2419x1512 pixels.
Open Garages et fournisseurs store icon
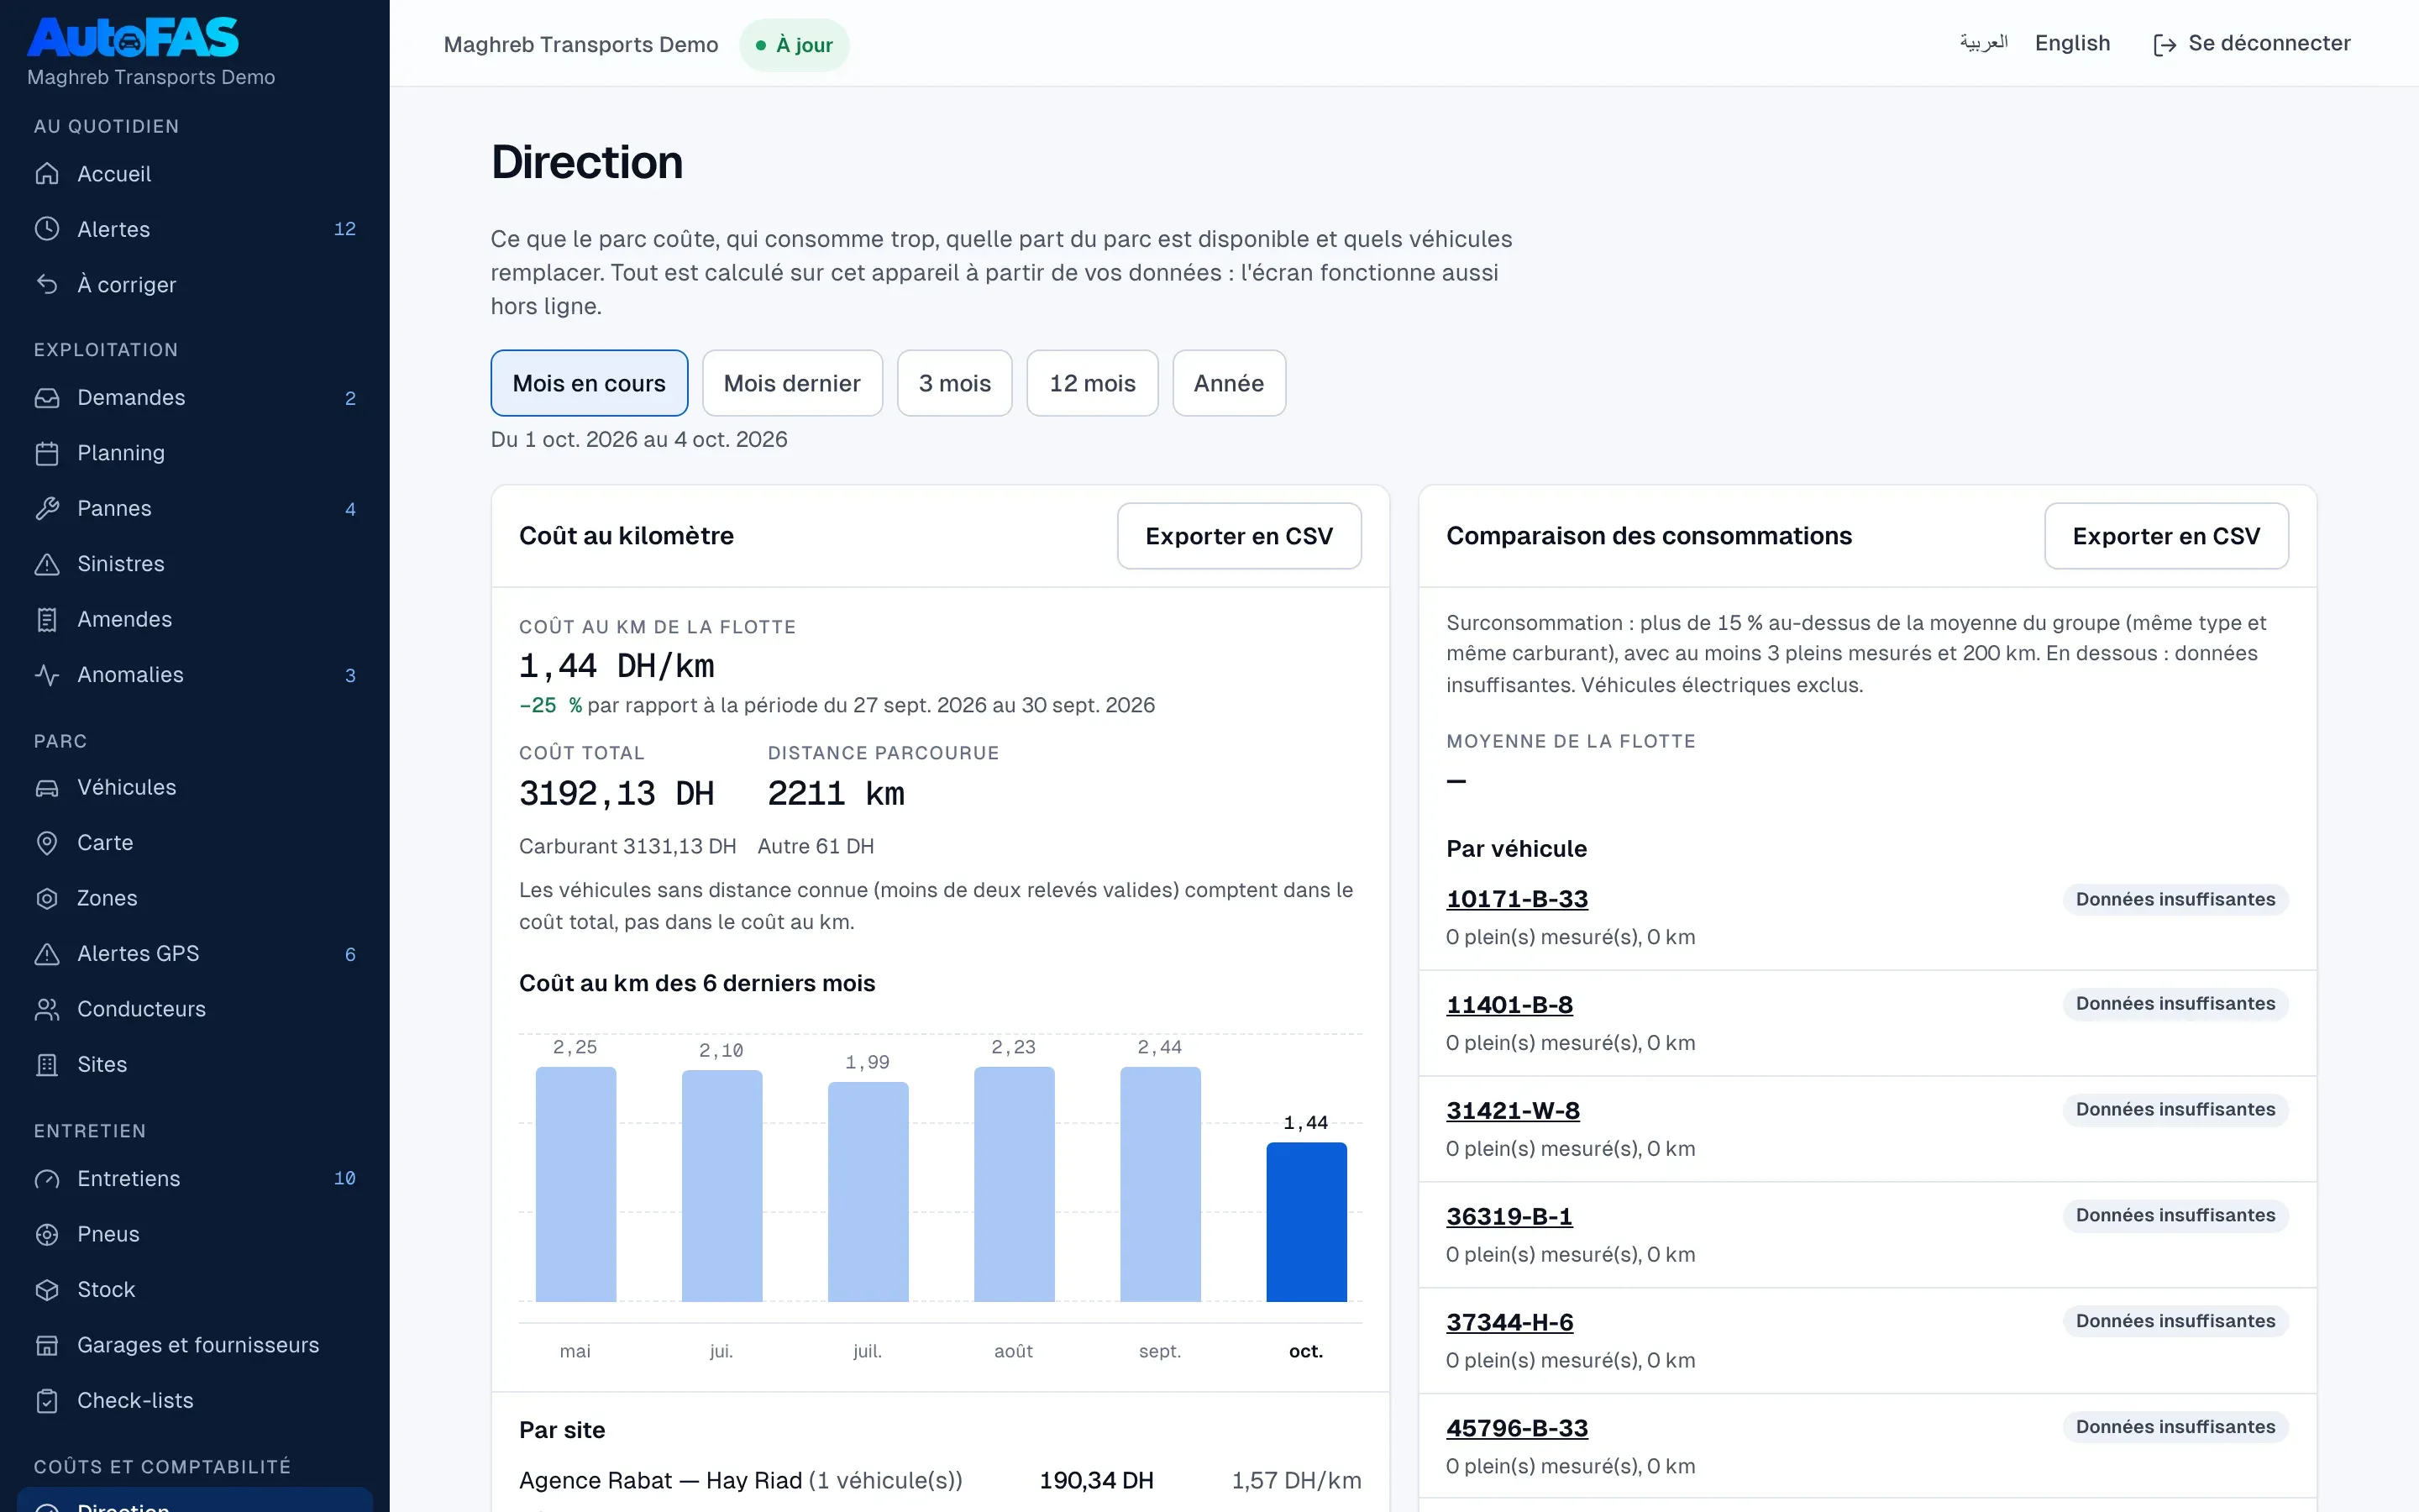(x=47, y=1345)
